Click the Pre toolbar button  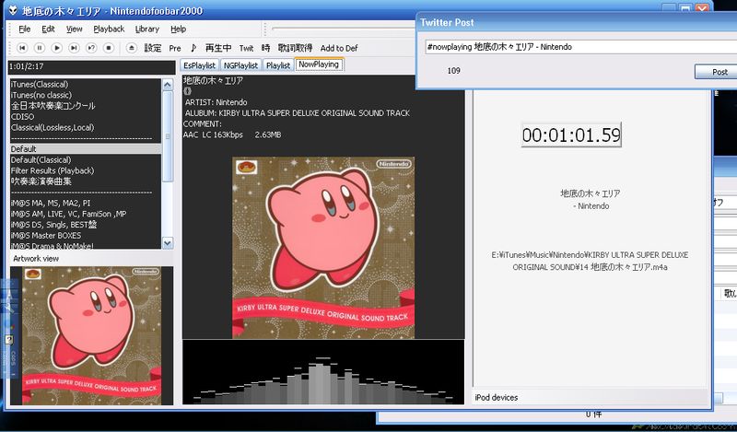[x=175, y=48]
